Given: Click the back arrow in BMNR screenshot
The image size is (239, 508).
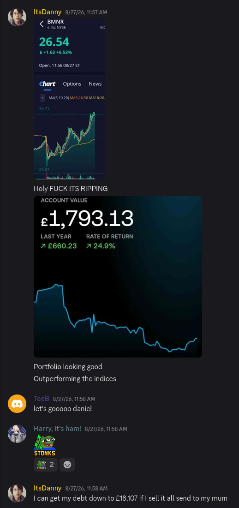Looking at the screenshot, I should tap(42, 24).
